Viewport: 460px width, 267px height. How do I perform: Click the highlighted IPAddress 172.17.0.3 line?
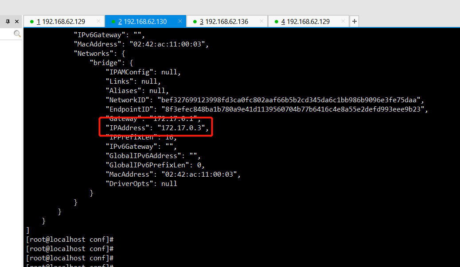[155, 128]
